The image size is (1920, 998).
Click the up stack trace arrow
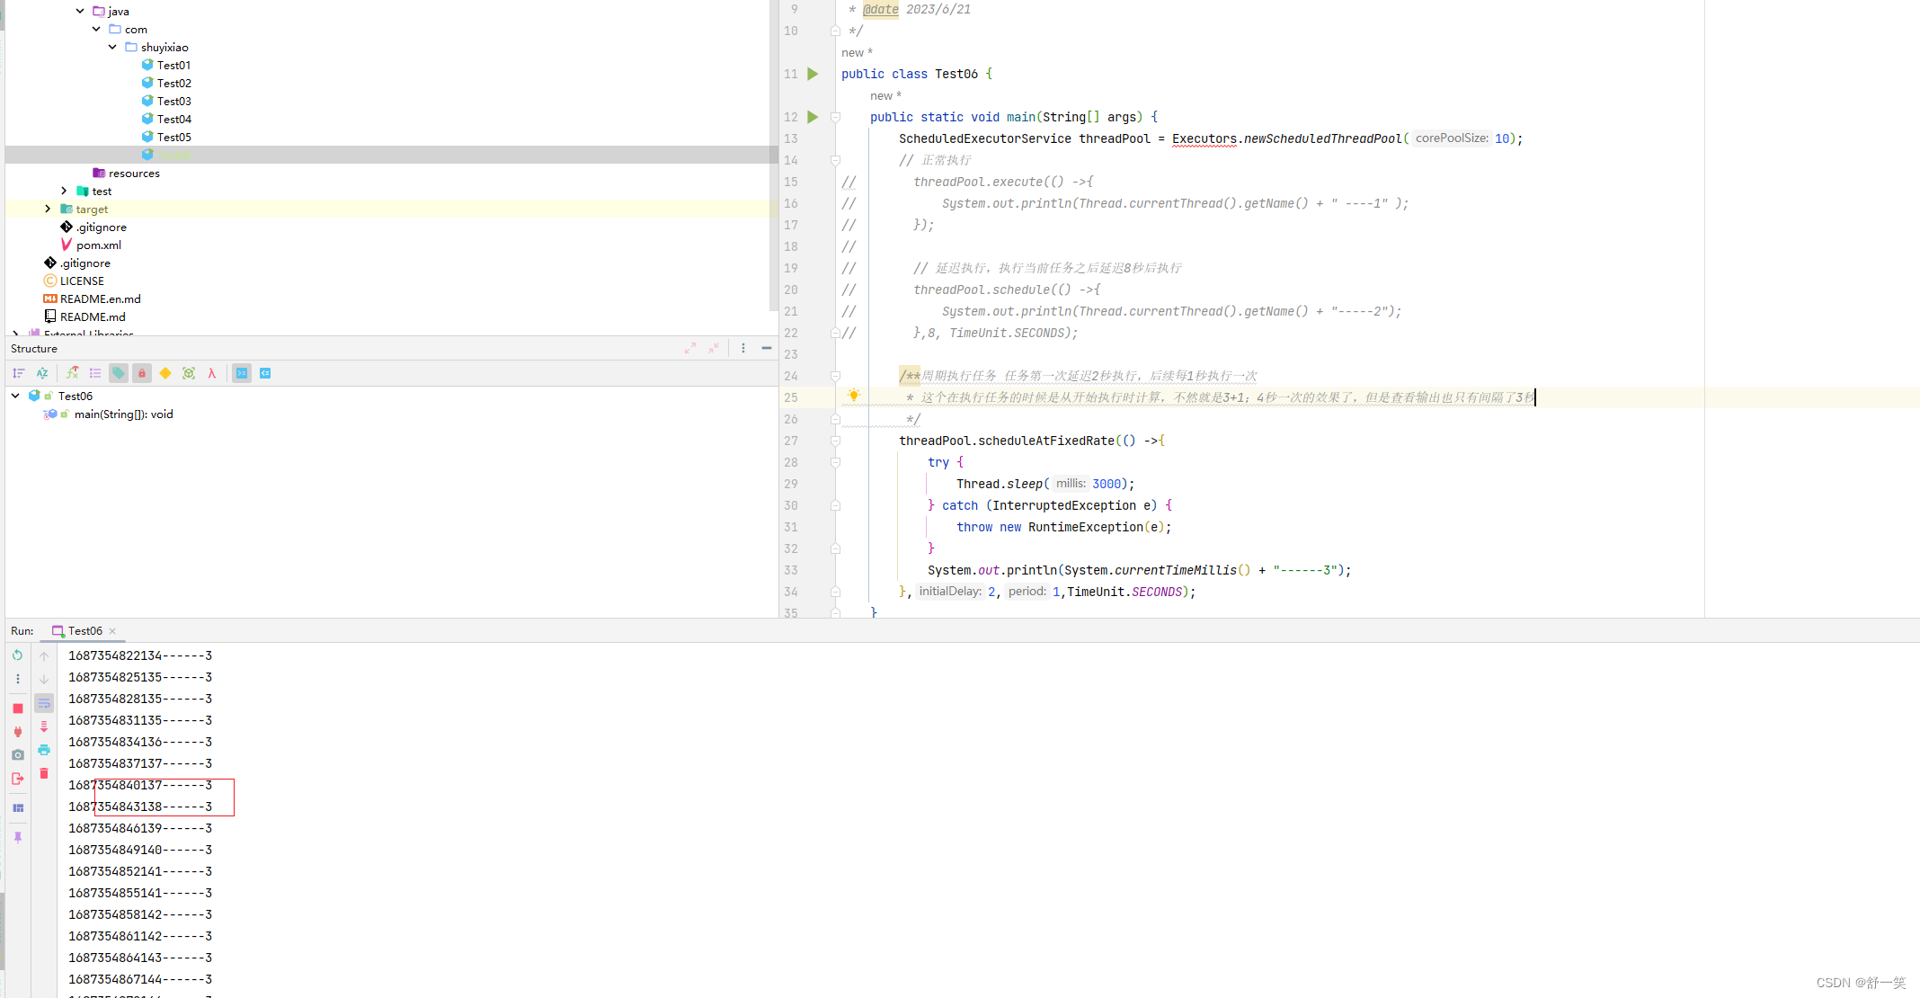coord(44,656)
